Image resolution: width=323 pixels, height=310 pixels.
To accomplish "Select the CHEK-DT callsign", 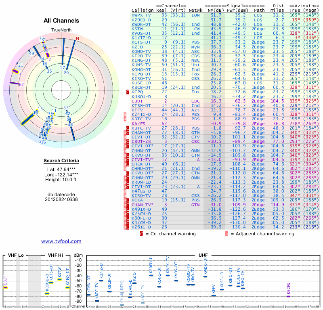I will (141, 164).
